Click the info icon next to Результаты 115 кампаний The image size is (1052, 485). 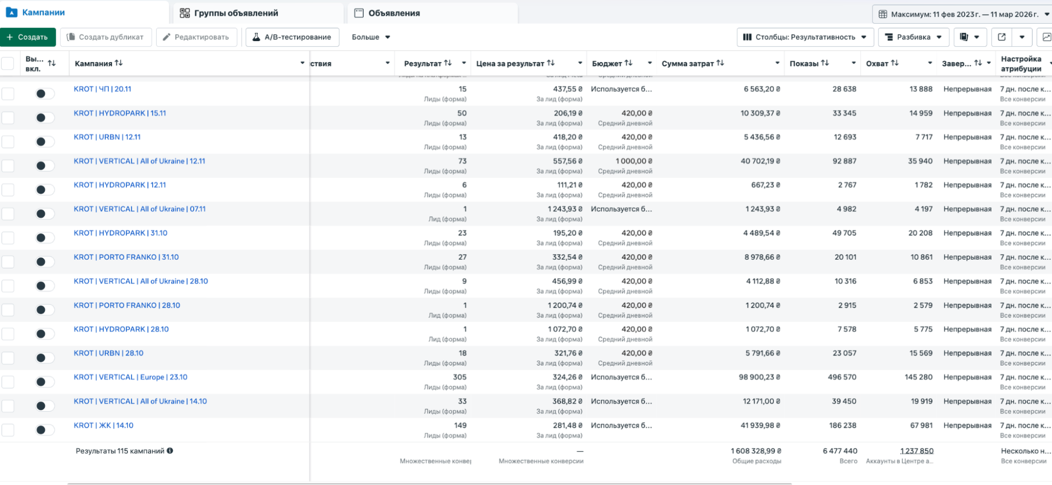(170, 451)
